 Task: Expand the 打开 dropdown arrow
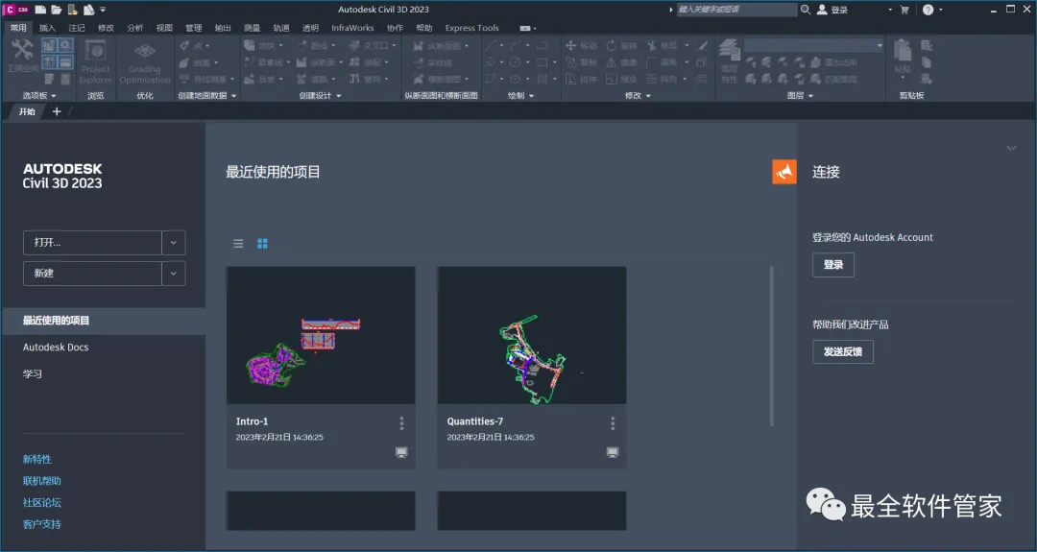pos(173,243)
